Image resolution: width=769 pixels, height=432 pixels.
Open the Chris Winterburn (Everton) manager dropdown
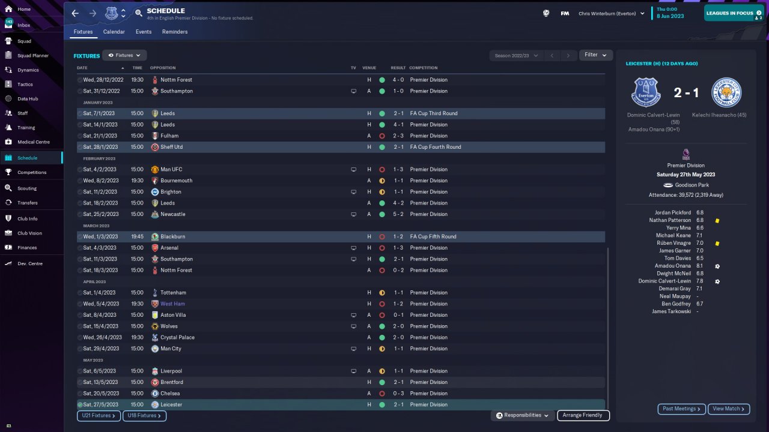pyautogui.click(x=612, y=13)
